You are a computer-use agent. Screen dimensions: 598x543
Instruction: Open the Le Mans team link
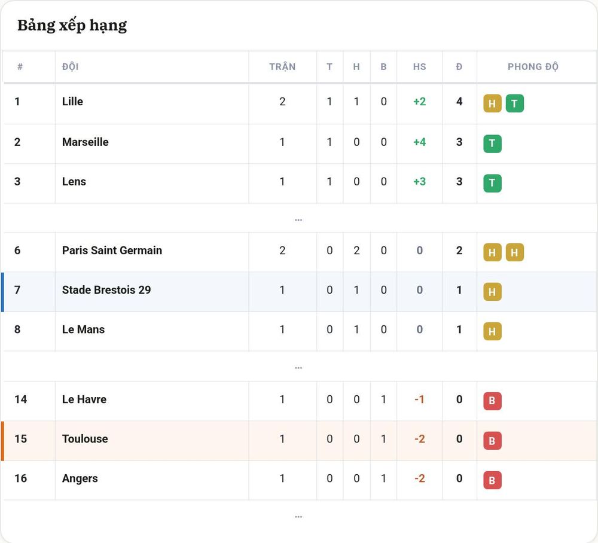pos(83,330)
